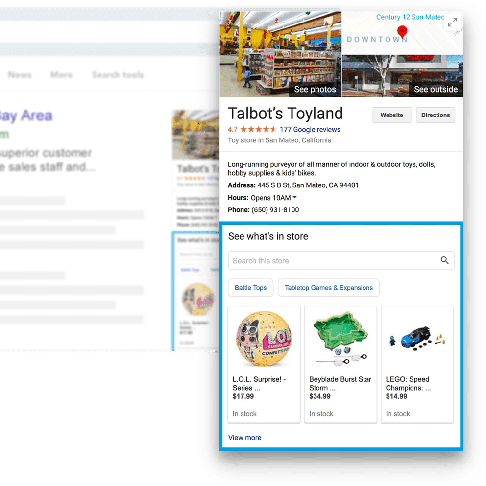Click the 'LEGO: Speed Champions: ...' title
The height and width of the screenshot is (486, 486).
coord(408,383)
